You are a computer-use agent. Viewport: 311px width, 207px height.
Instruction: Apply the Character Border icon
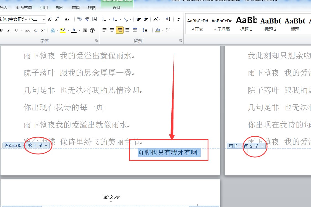pyautogui.click(x=94, y=19)
